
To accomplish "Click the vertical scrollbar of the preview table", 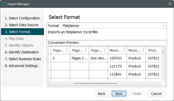I will click(x=163, y=52).
